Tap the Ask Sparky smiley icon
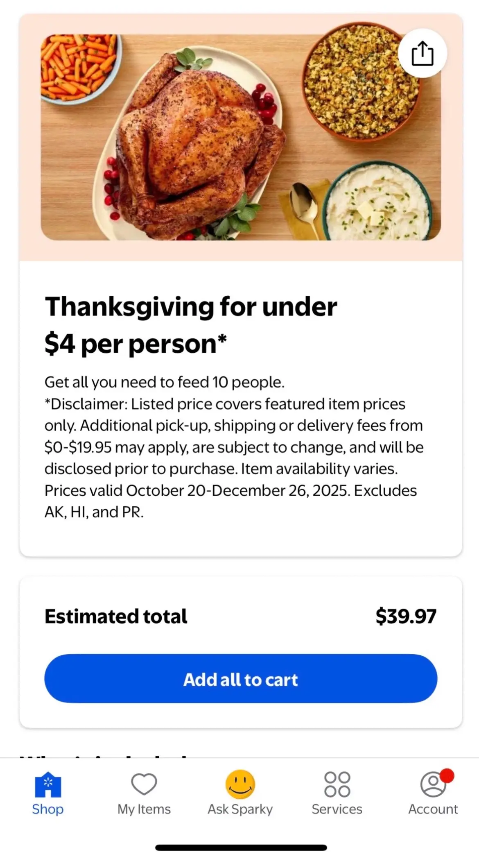Image resolution: width=479 pixels, height=852 pixels. [240, 783]
